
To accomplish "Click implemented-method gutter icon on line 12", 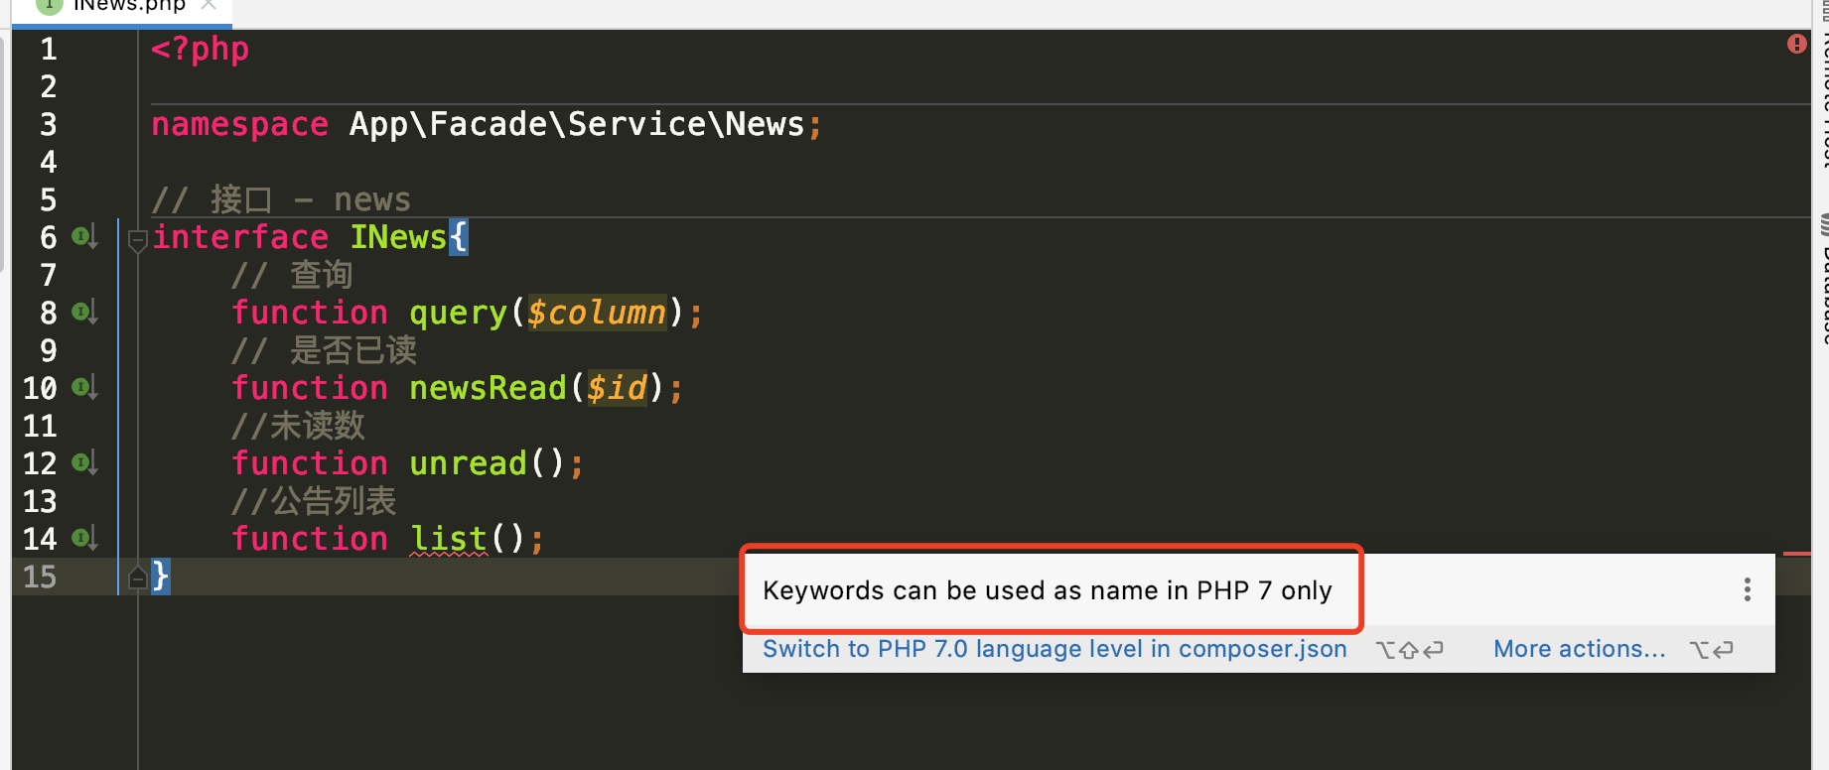I will [84, 463].
